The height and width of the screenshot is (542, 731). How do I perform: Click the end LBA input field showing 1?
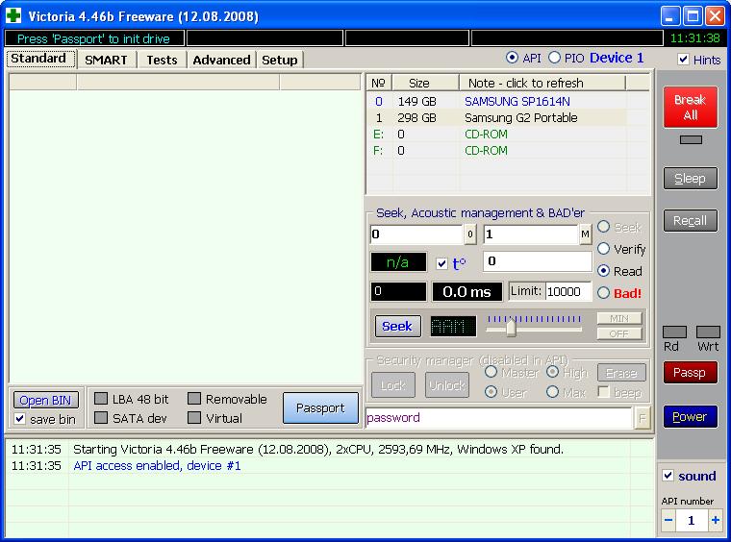click(531, 234)
